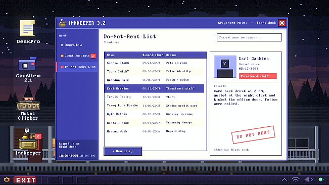
Task: Show hidden tray icons chevron
Action: click(x=285, y=179)
